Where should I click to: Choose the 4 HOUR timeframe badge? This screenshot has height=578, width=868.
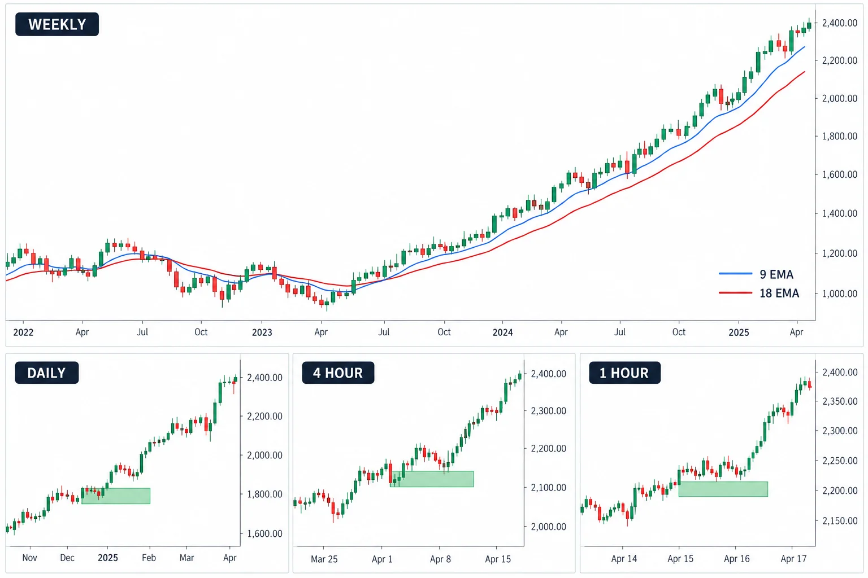point(338,373)
